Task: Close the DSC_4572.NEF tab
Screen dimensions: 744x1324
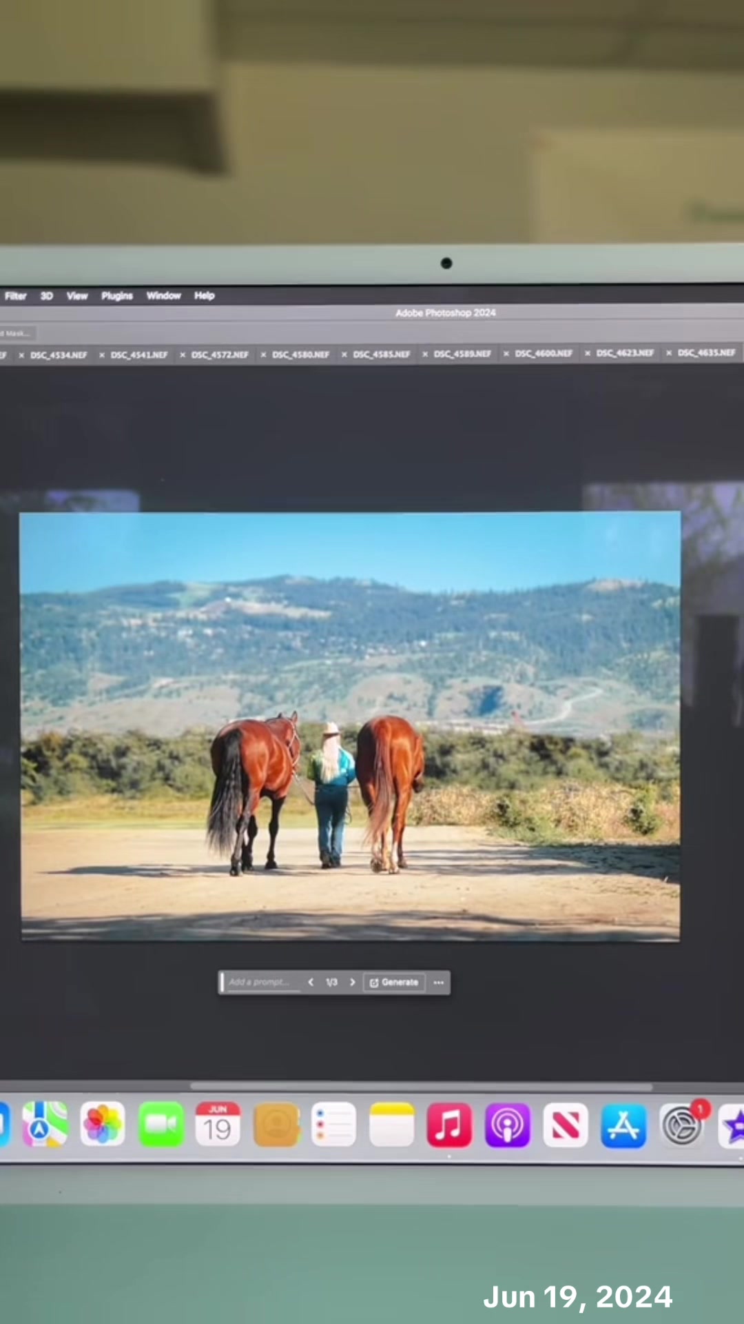Action: click(183, 355)
